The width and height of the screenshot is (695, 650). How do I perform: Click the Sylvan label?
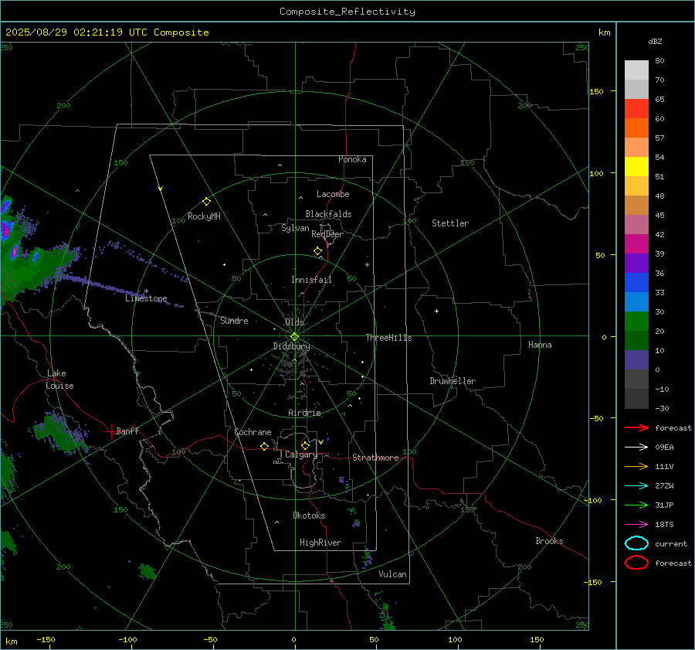[295, 228]
